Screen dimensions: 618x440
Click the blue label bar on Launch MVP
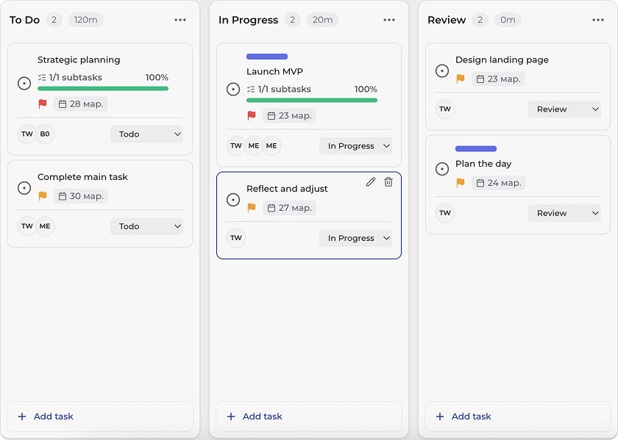(267, 57)
